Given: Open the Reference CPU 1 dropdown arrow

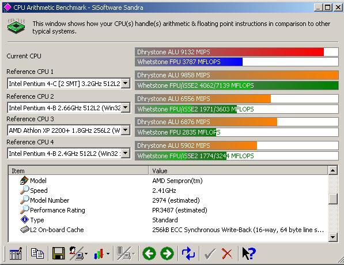Looking at the screenshot, I should pos(126,83).
